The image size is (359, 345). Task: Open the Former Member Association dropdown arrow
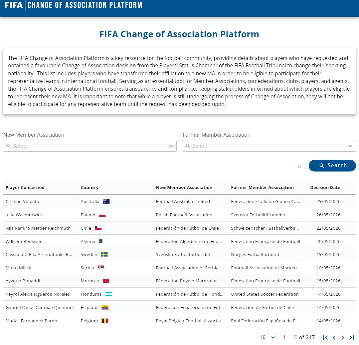[350, 146]
